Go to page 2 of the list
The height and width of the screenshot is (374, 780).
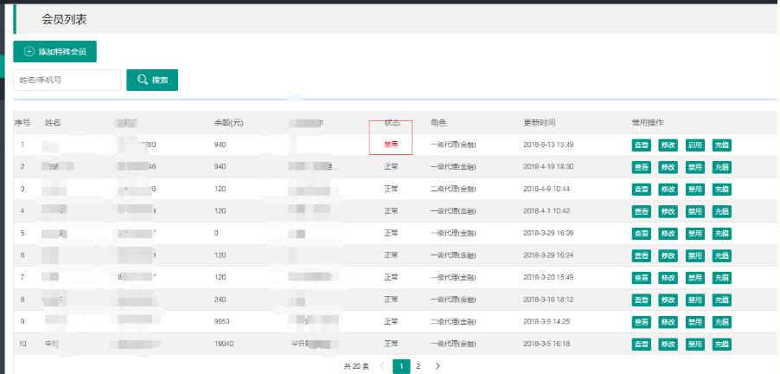pos(418,366)
